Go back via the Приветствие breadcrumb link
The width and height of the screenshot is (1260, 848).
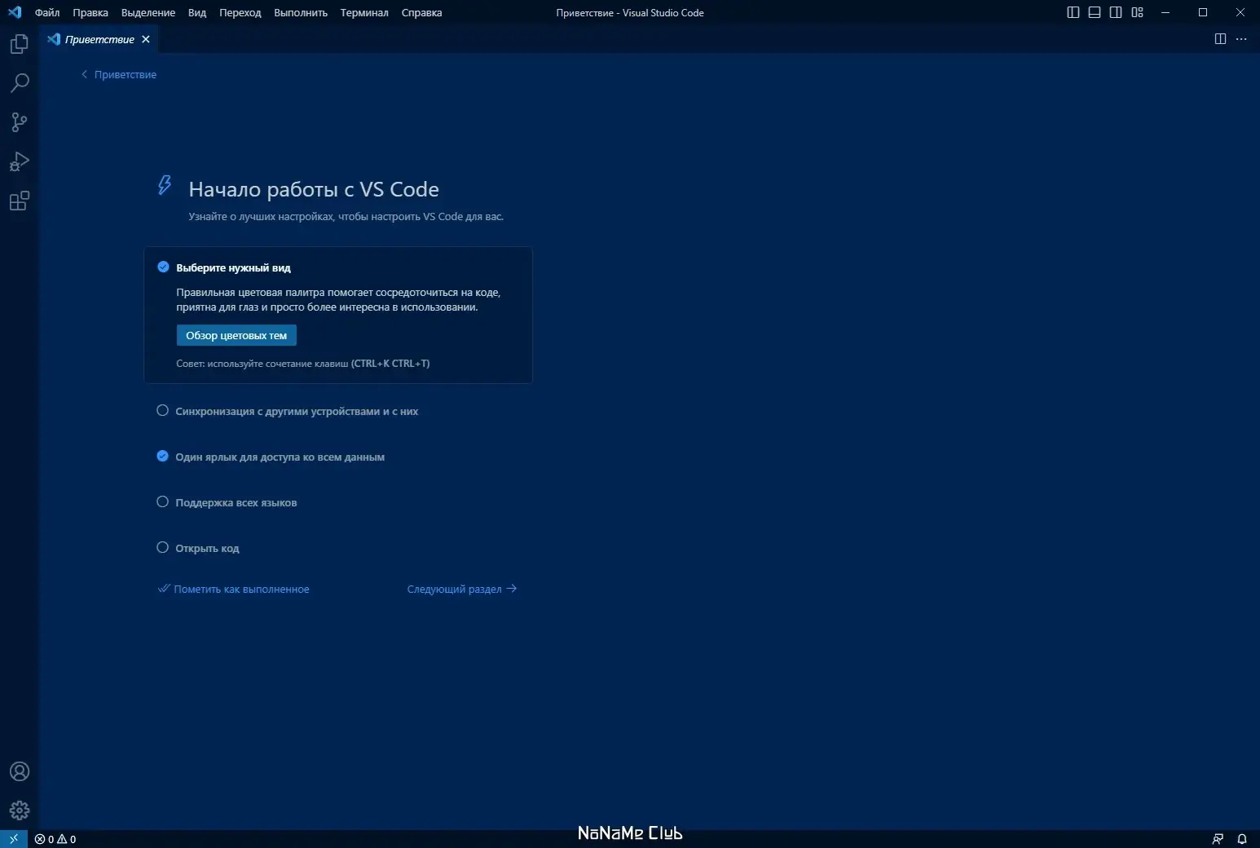tap(119, 74)
